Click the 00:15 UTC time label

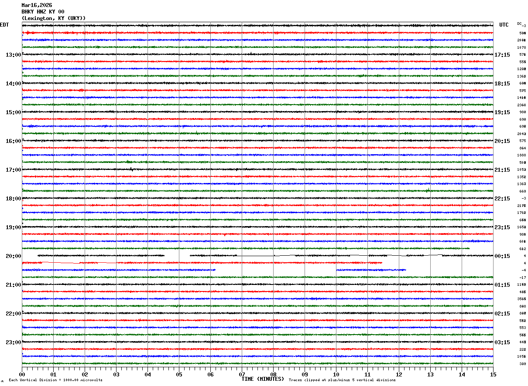502,256
